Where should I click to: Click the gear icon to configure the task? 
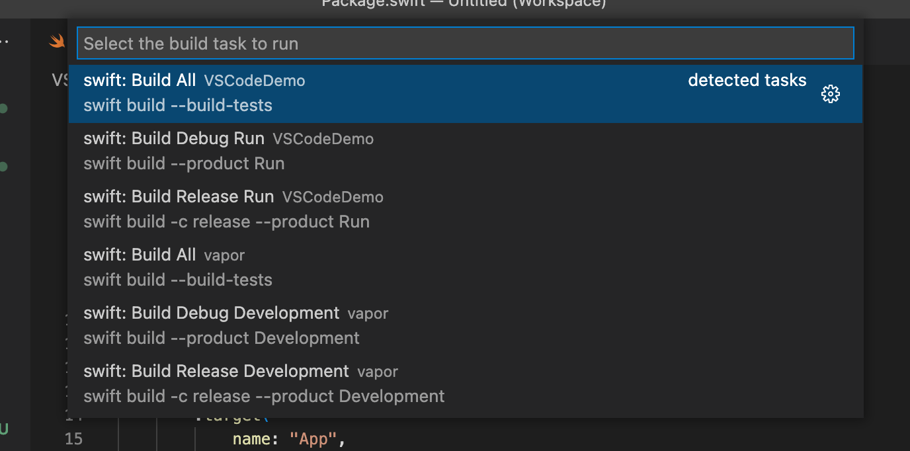[x=830, y=94]
